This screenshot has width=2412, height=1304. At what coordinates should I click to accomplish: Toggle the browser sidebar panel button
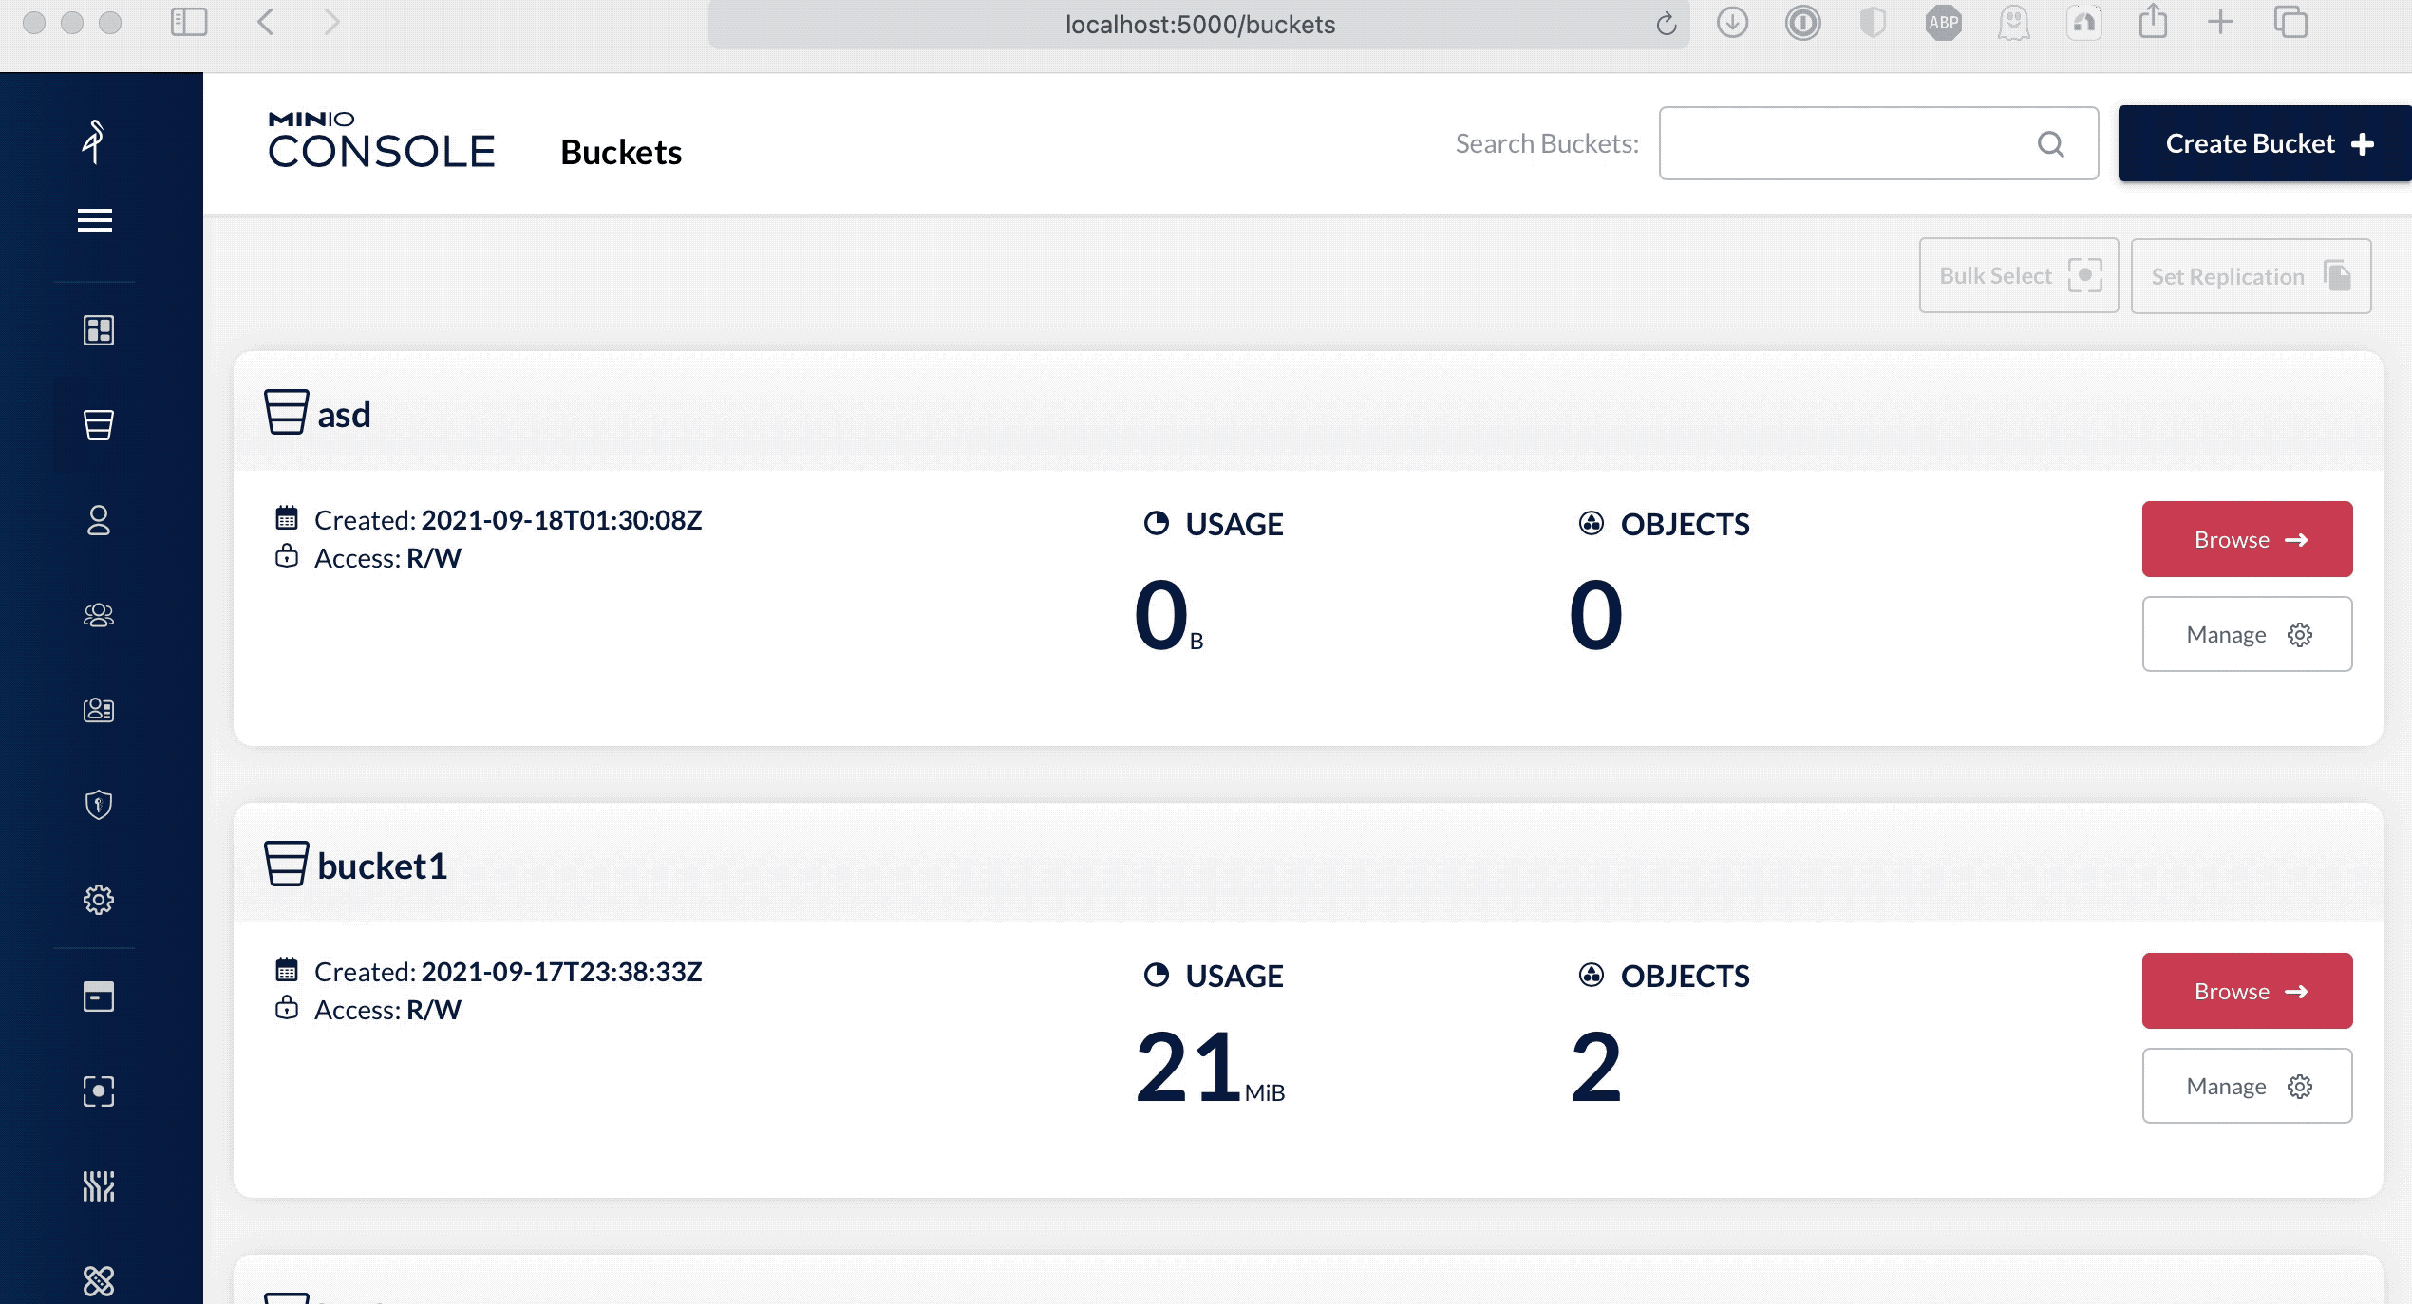coord(189,23)
